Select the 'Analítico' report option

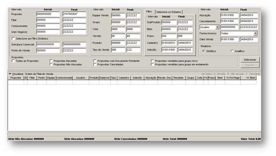(x=232, y=51)
